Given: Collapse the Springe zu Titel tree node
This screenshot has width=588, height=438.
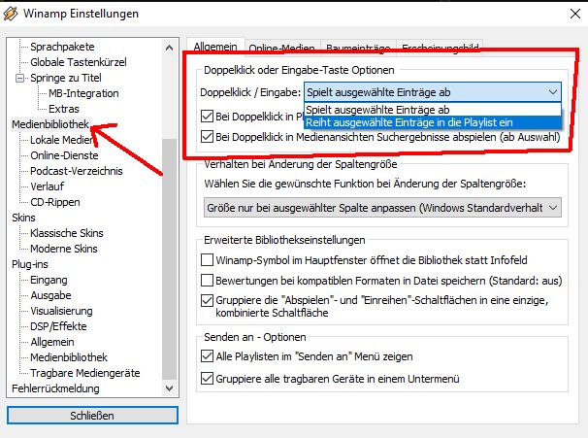Looking at the screenshot, I should point(19,78).
